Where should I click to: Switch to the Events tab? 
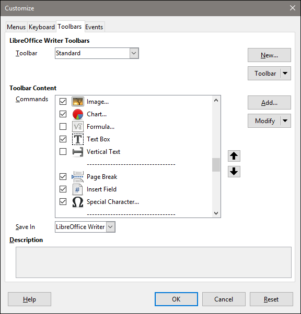click(94, 27)
